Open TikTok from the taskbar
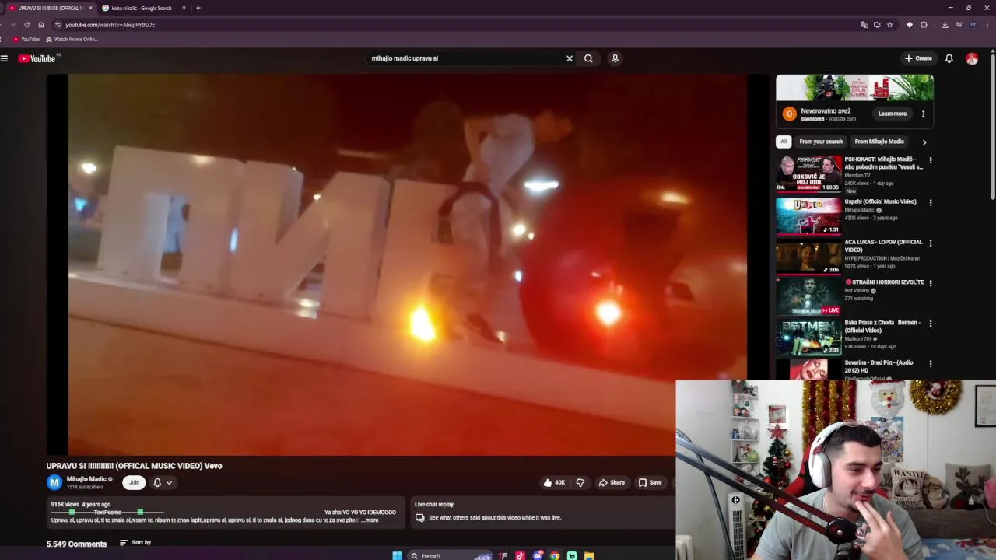The image size is (996, 560). pyautogui.click(x=520, y=555)
